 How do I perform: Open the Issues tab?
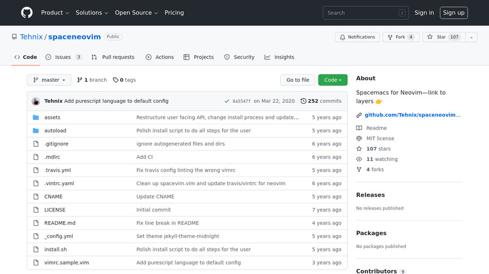63,57
